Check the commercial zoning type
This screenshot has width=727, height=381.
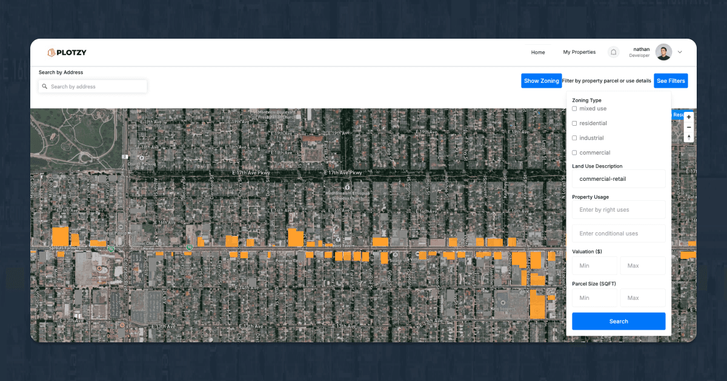click(574, 152)
